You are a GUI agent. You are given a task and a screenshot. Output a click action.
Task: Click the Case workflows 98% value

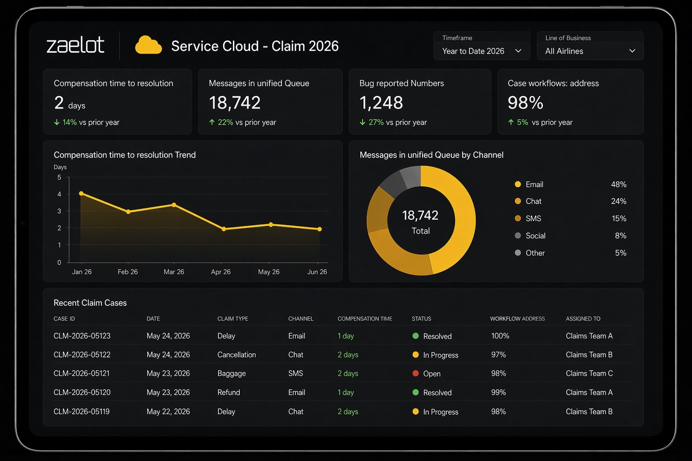coord(525,103)
